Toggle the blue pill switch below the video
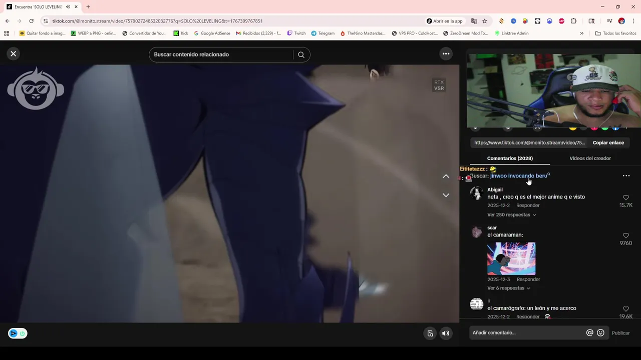 [18, 333]
